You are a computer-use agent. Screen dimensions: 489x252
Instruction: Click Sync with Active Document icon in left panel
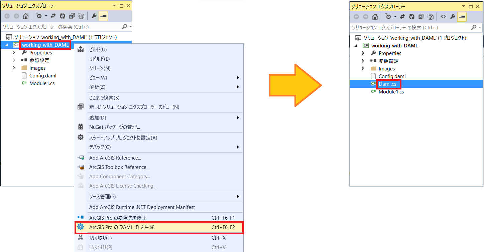(x=53, y=16)
